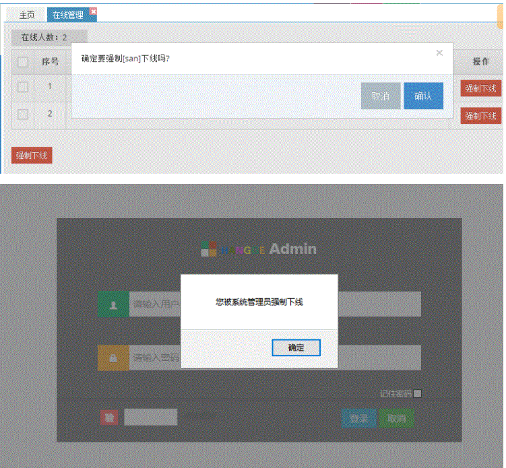
Task: Click the red 验 captcha icon
Action: coord(109,417)
